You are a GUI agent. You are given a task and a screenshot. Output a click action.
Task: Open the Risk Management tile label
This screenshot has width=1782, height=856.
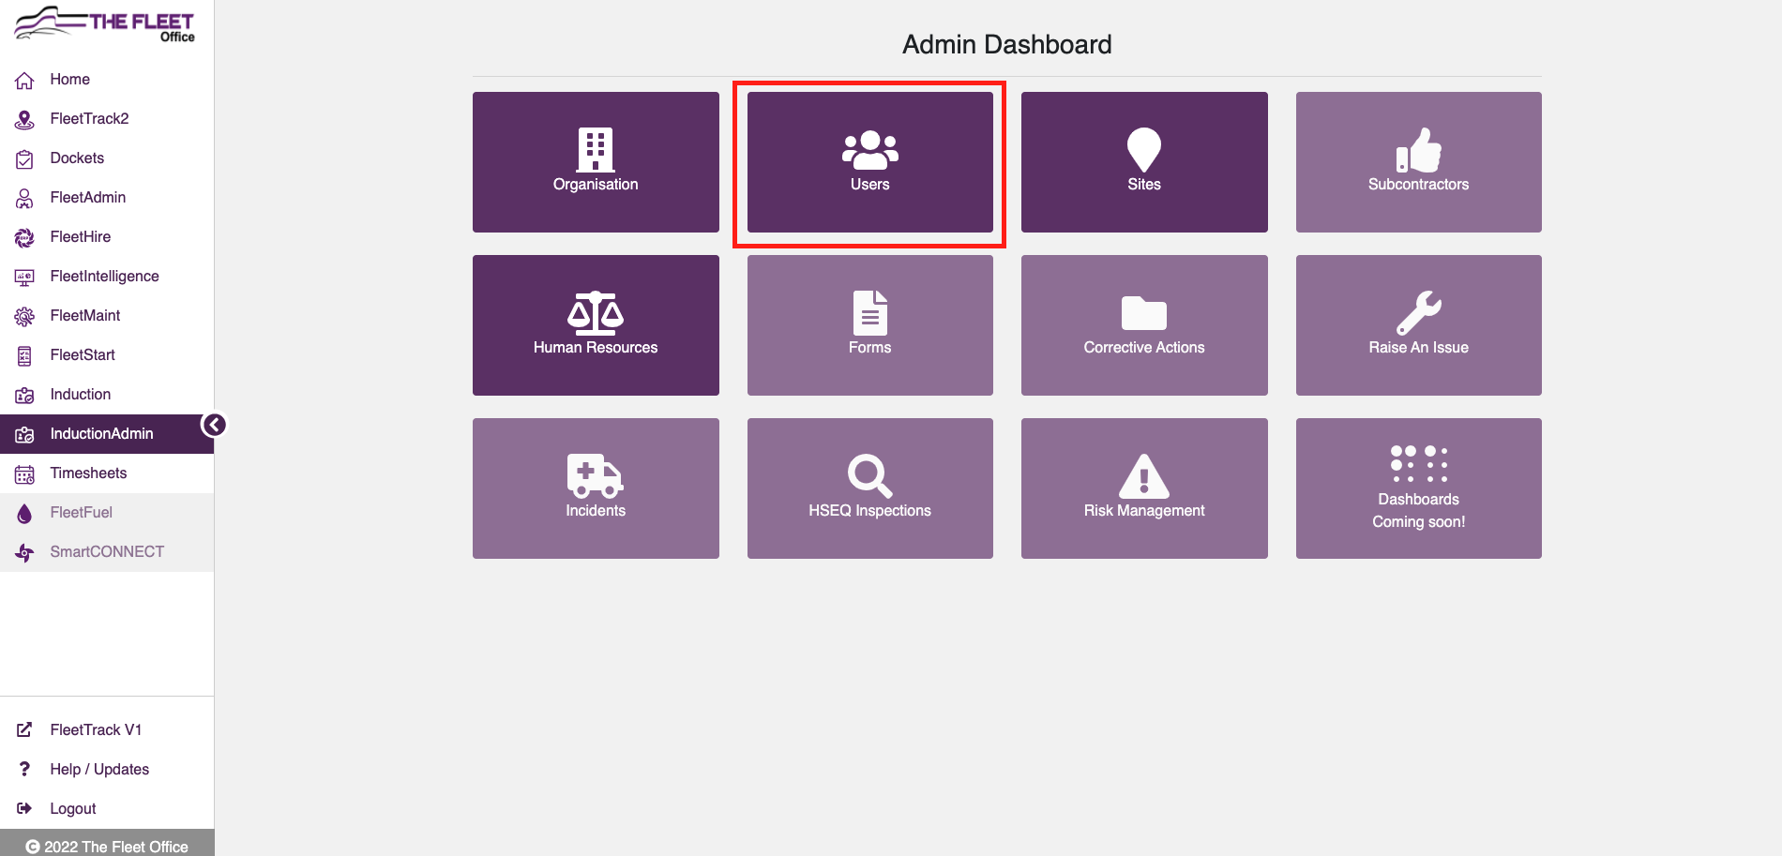1144,511
